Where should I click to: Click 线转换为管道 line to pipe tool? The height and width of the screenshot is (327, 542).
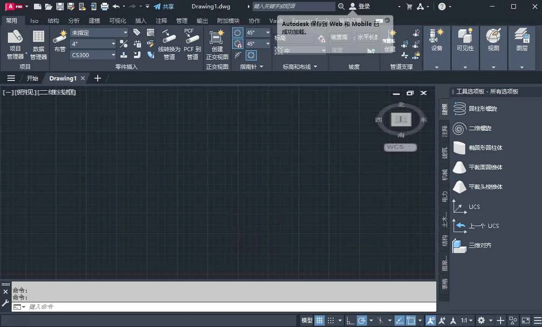(169, 44)
